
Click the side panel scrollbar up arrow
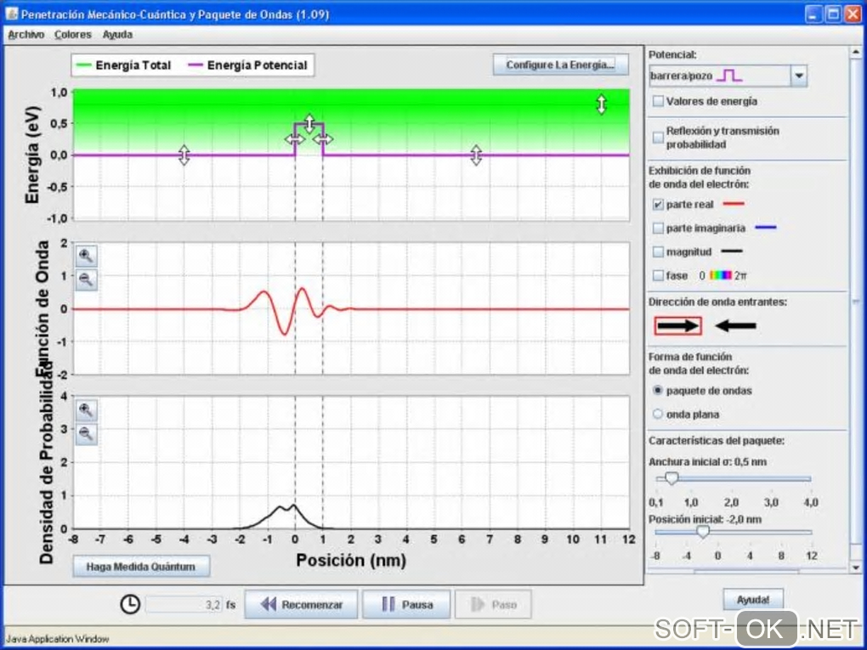pos(856,52)
